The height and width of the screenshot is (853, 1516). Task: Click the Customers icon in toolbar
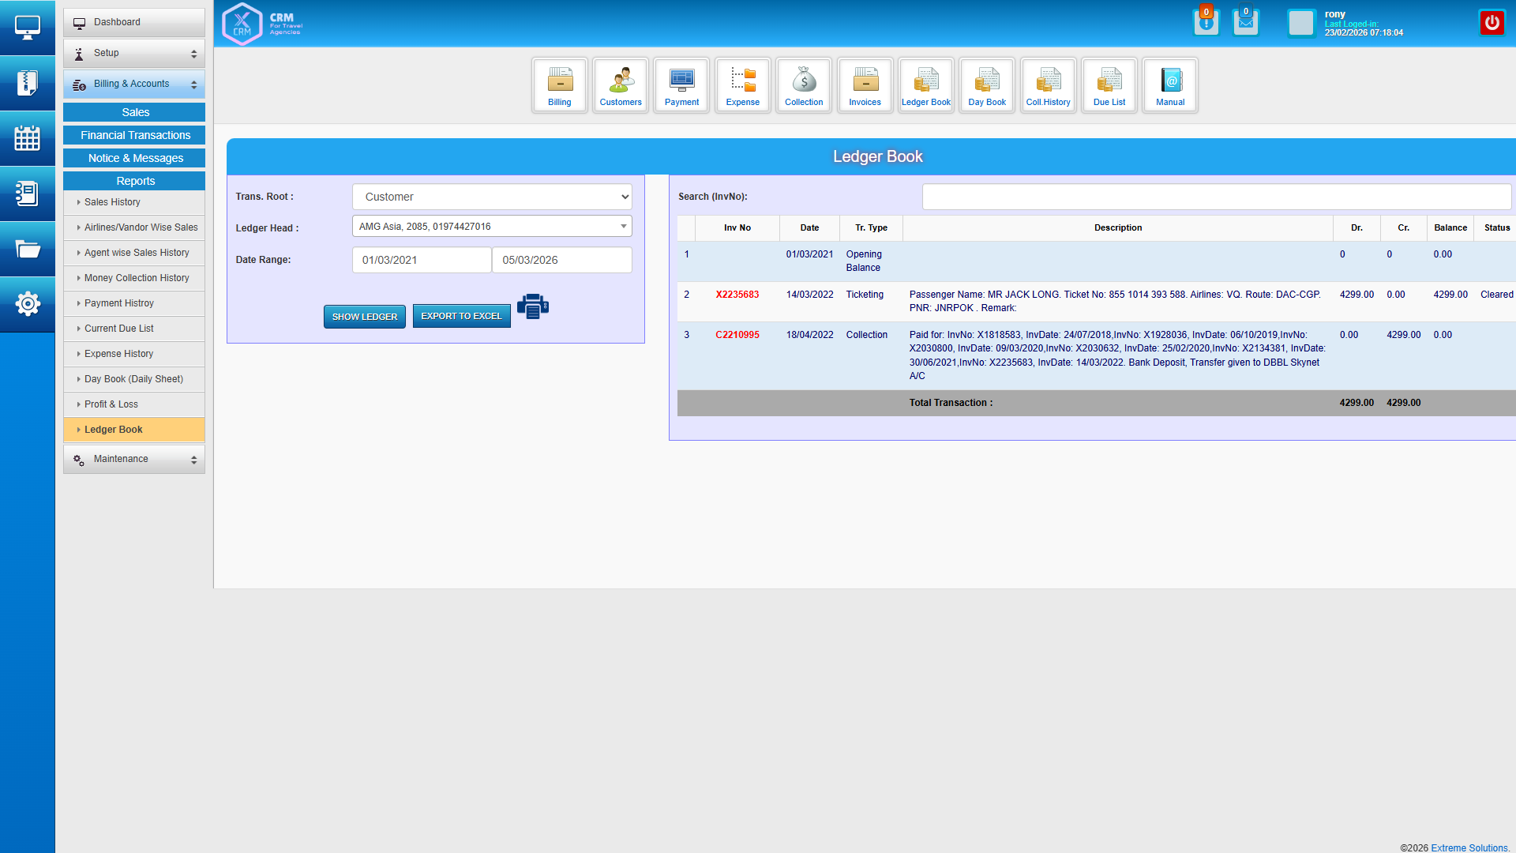pyautogui.click(x=621, y=85)
